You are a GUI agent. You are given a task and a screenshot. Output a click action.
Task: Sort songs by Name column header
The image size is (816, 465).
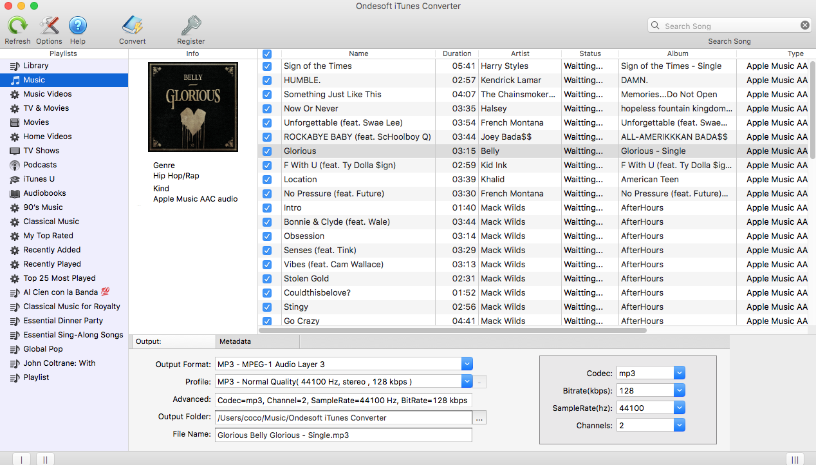358,53
